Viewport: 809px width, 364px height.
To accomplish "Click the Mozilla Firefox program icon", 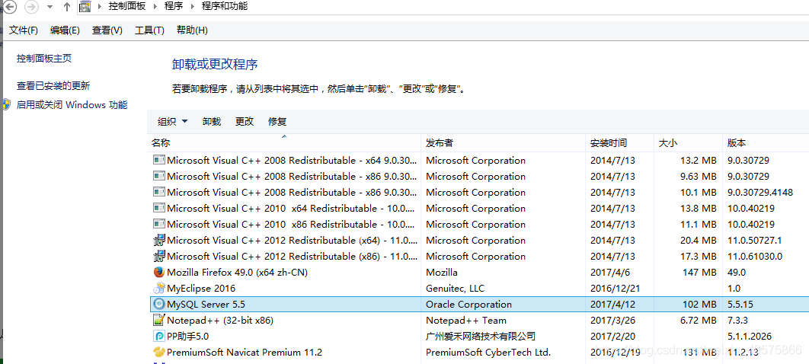I will click(x=158, y=272).
